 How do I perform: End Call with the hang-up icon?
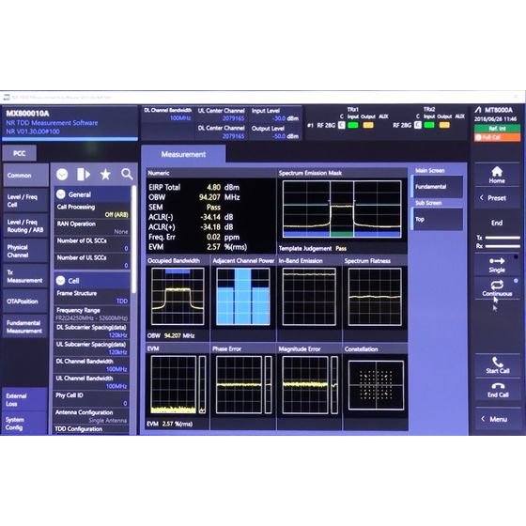[x=498, y=386]
